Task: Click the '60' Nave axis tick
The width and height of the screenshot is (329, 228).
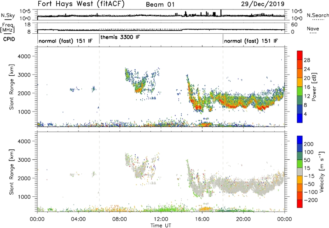Action: (294, 25)
